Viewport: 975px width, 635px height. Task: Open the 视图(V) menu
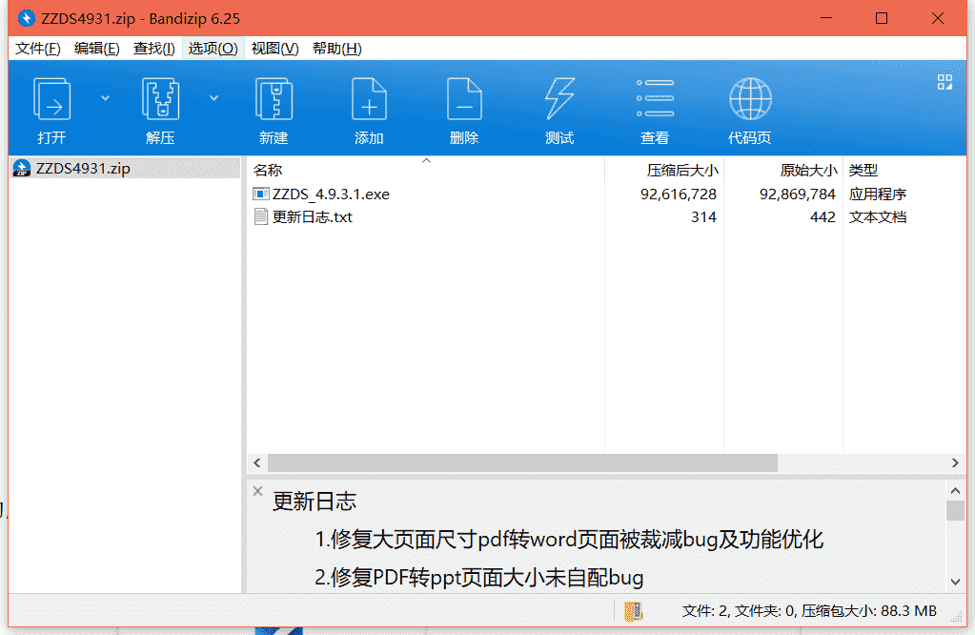point(274,49)
